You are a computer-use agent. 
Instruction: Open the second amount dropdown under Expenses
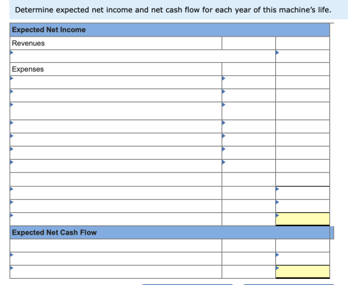click(x=249, y=96)
